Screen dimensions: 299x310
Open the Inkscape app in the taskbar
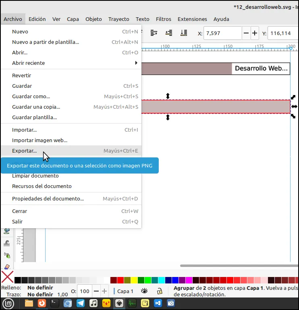point(119,303)
